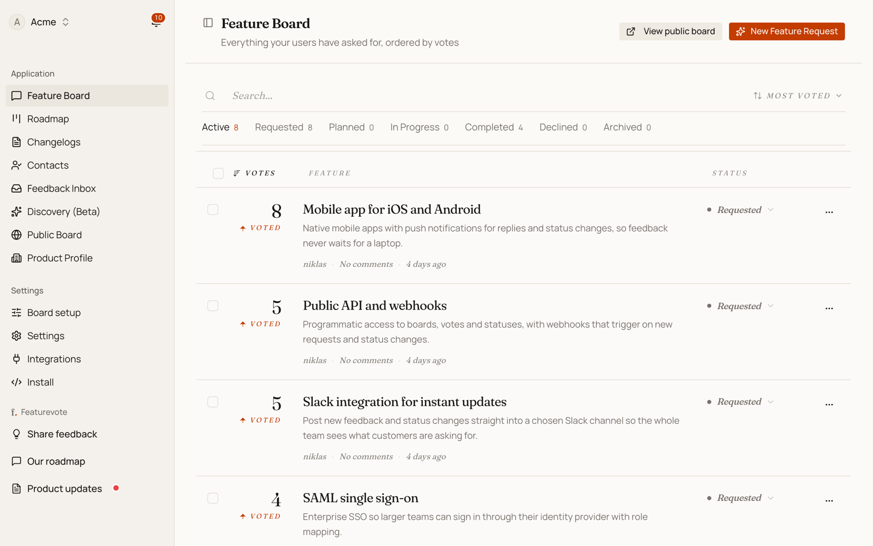Open more options for Mobile app row
This screenshot has width=873, height=546.
829,212
